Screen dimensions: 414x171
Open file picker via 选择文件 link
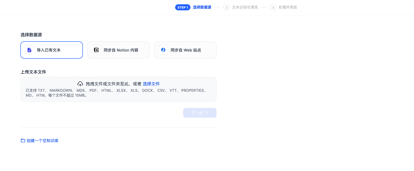(151, 84)
